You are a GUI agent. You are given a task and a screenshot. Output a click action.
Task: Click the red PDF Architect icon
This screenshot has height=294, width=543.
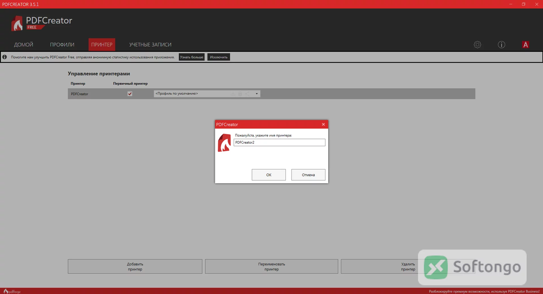point(525,45)
